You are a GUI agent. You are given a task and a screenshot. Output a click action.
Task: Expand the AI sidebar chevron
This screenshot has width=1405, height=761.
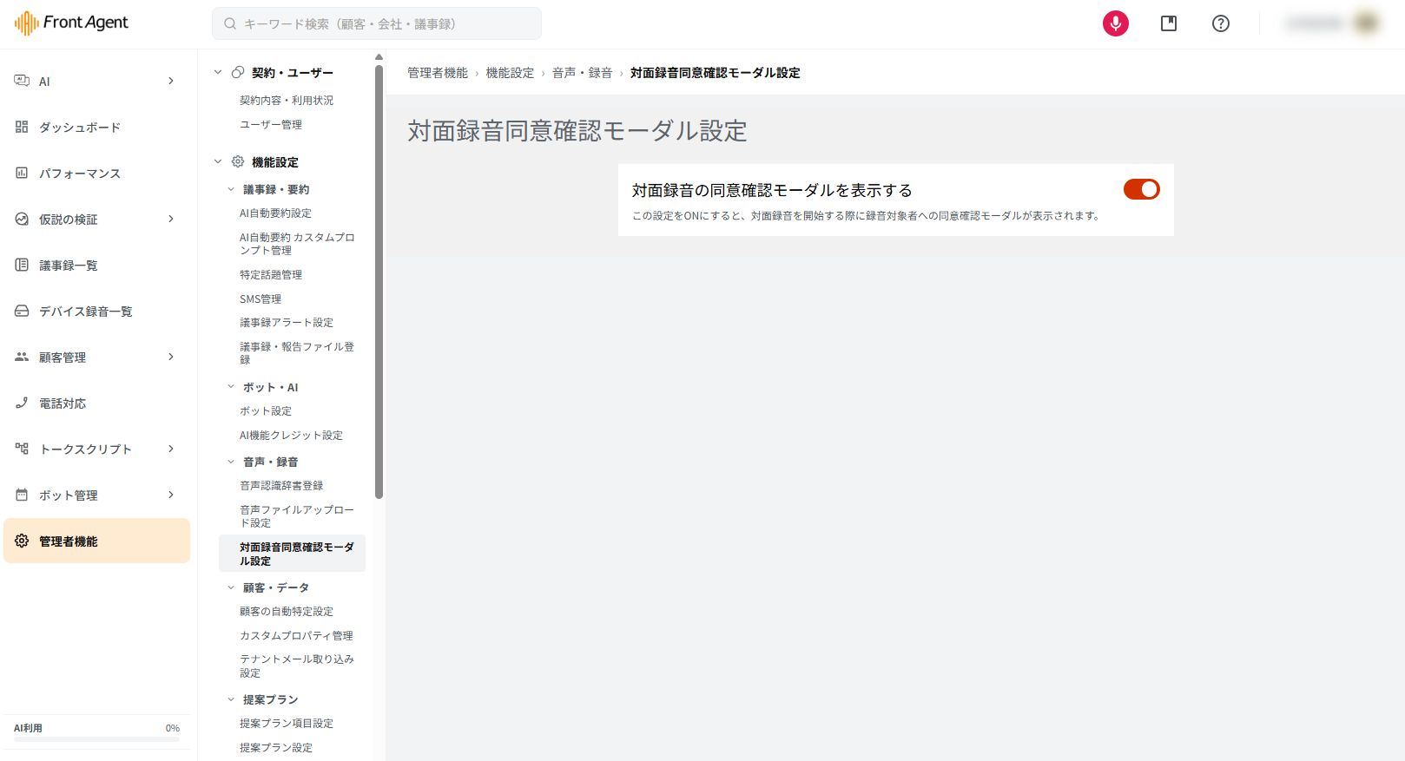tap(171, 81)
